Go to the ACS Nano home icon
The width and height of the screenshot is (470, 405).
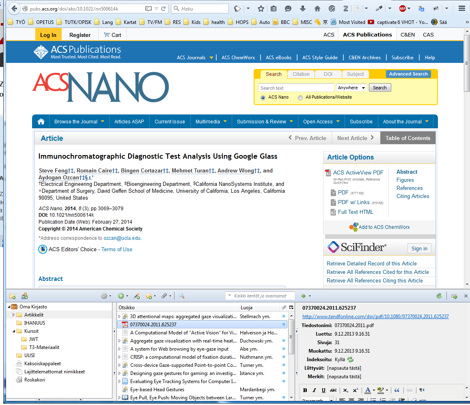pos(41,121)
